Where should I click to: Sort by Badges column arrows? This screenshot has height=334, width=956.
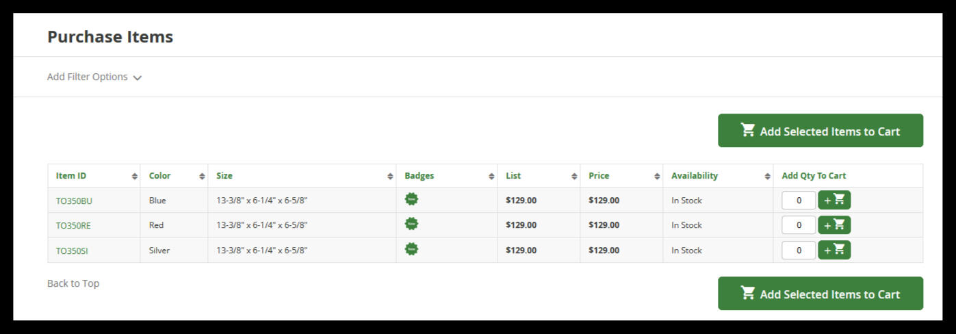click(491, 177)
